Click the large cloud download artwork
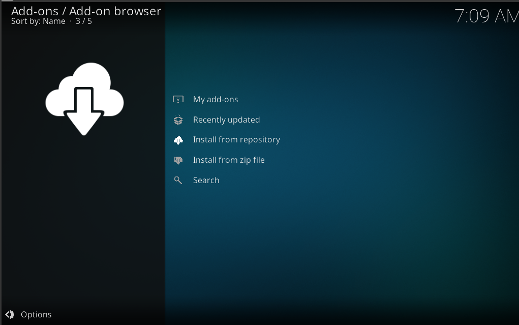This screenshot has width=519, height=325. tap(84, 99)
